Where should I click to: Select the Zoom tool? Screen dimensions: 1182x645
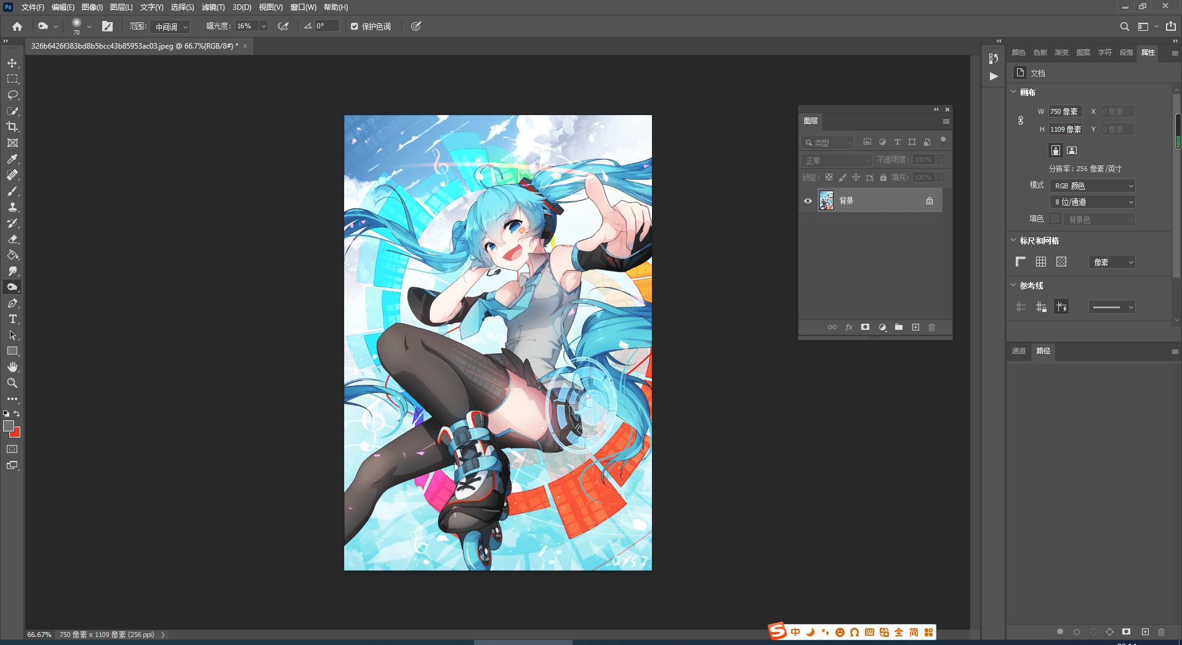(x=12, y=383)
